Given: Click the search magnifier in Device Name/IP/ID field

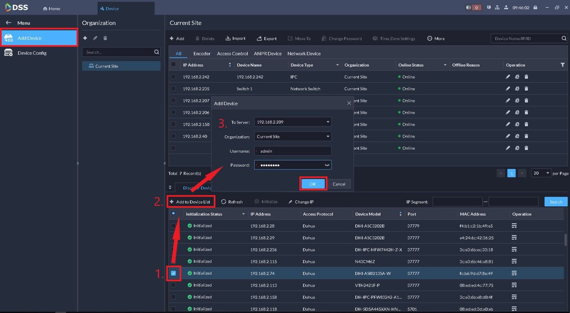Looking at the screenshot, I should (x=564, y=38).
